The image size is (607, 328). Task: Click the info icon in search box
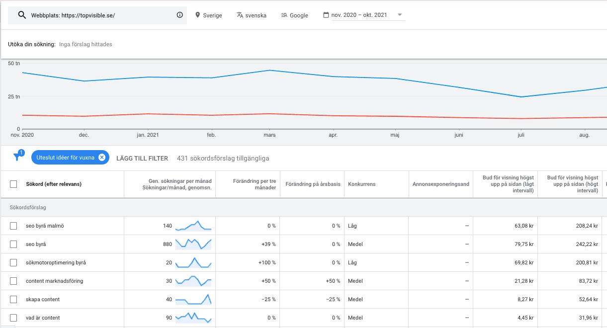point(180,15)
